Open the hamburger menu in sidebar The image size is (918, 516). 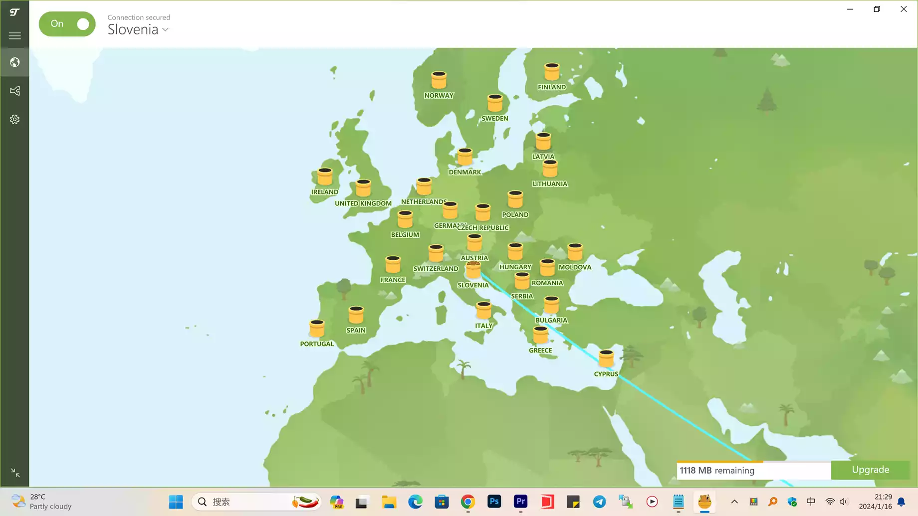click(14, 36)
